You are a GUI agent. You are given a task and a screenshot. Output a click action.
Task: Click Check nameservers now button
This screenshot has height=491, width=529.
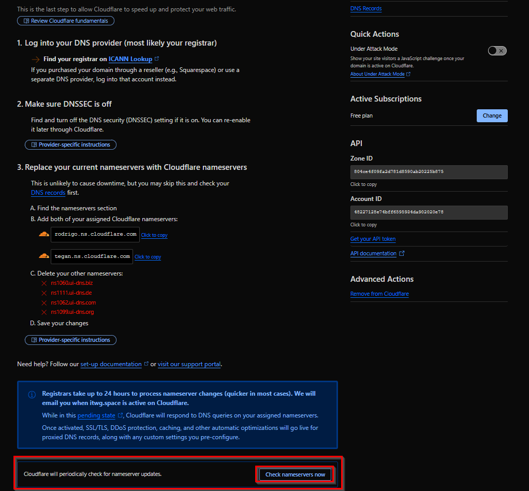point(295,475)
